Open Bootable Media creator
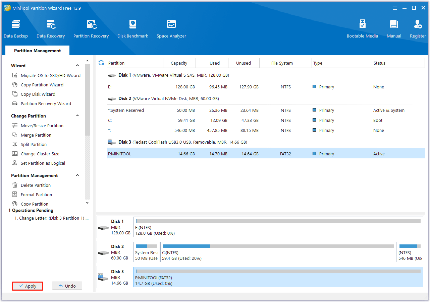This screenshot has width=430, height=302. click(362, 28)
